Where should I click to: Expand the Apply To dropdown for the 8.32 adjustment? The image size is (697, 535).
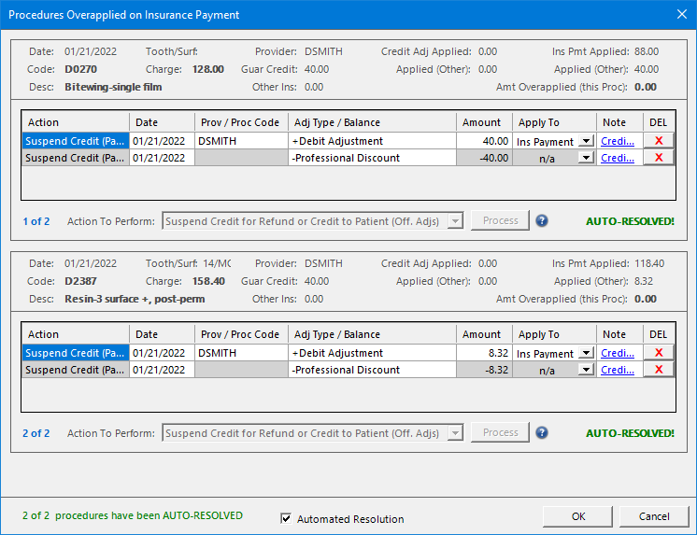point(586,354)
